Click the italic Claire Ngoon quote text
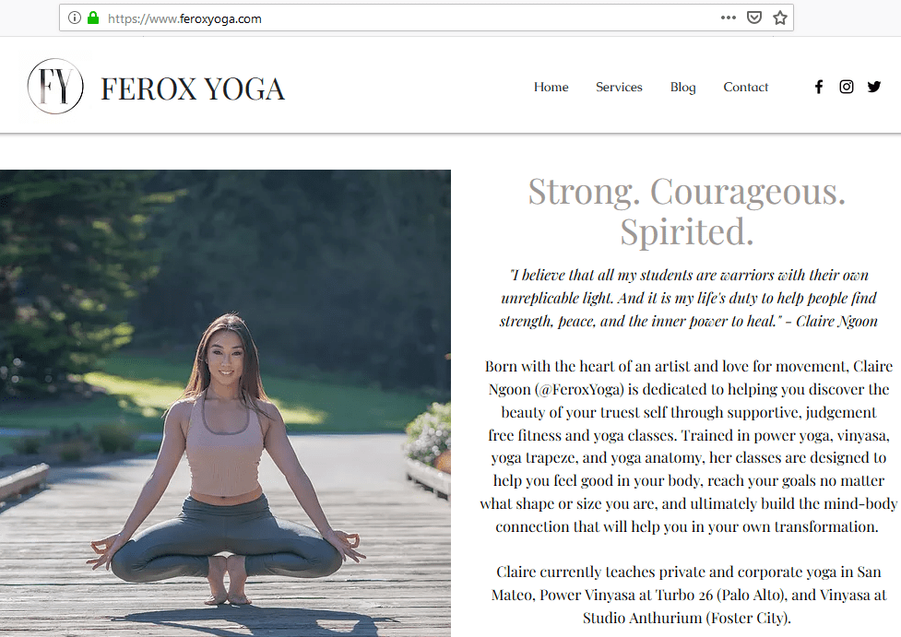Viewport: 901px width, 637px height. (x=688, y=297)
